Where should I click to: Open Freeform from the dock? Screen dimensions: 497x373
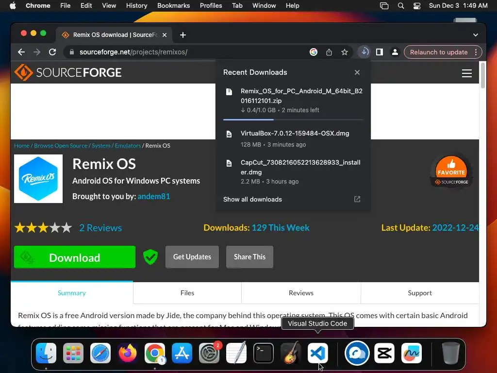coord(412,353)
